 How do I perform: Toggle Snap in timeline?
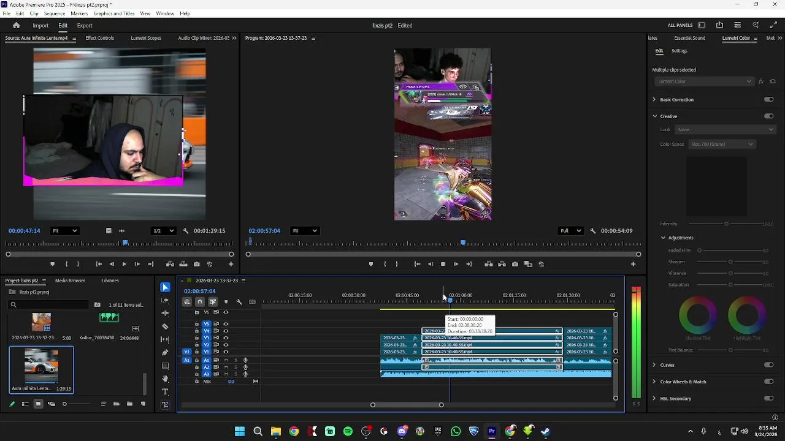tap(200, 301)
